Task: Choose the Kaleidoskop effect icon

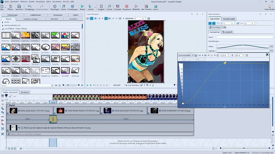Action: point(16,59)
